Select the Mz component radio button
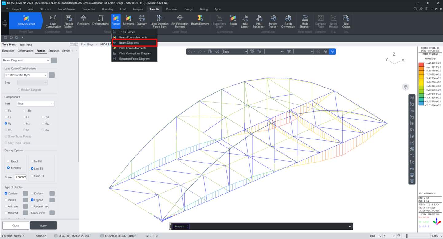The image size is (443, 239). pos(24,123)
